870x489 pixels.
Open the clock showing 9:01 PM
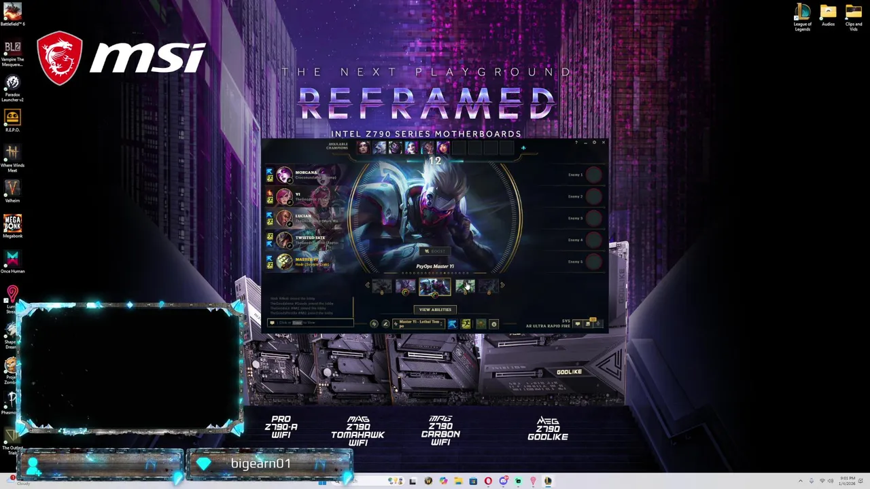click(x=848, y=481)
